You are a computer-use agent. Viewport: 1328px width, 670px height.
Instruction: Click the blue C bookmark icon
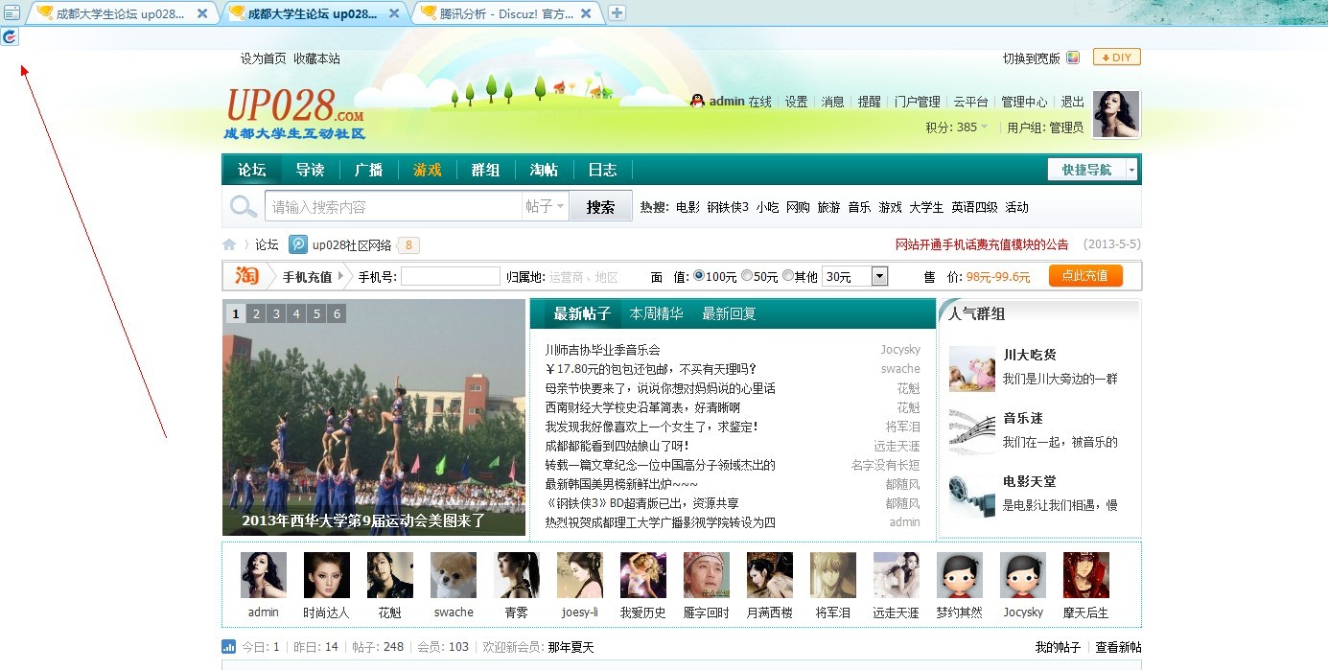10,36
